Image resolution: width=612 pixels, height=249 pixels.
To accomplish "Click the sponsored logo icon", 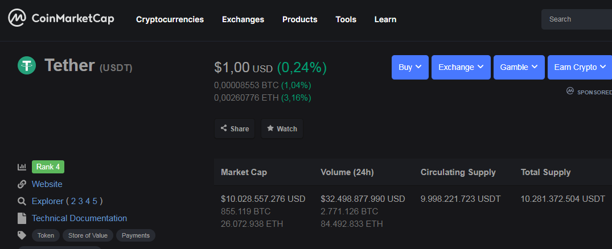I will click(570, 91).
